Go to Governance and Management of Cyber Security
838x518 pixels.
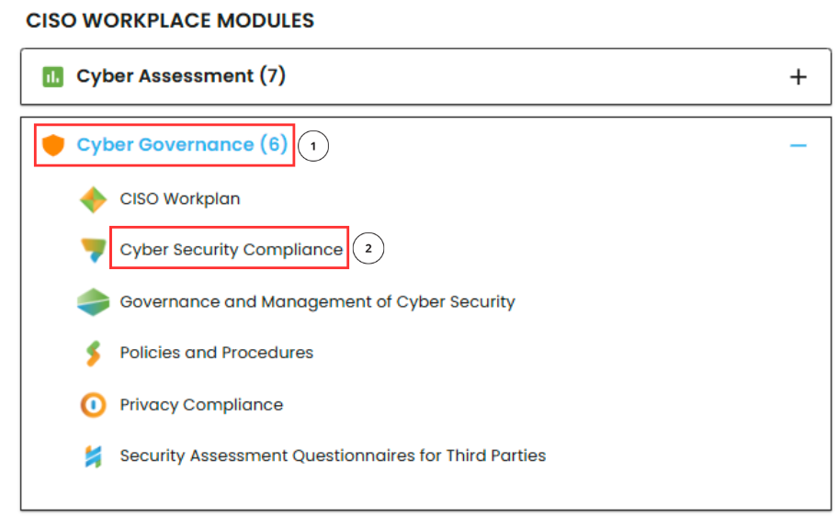pos(317,302)
